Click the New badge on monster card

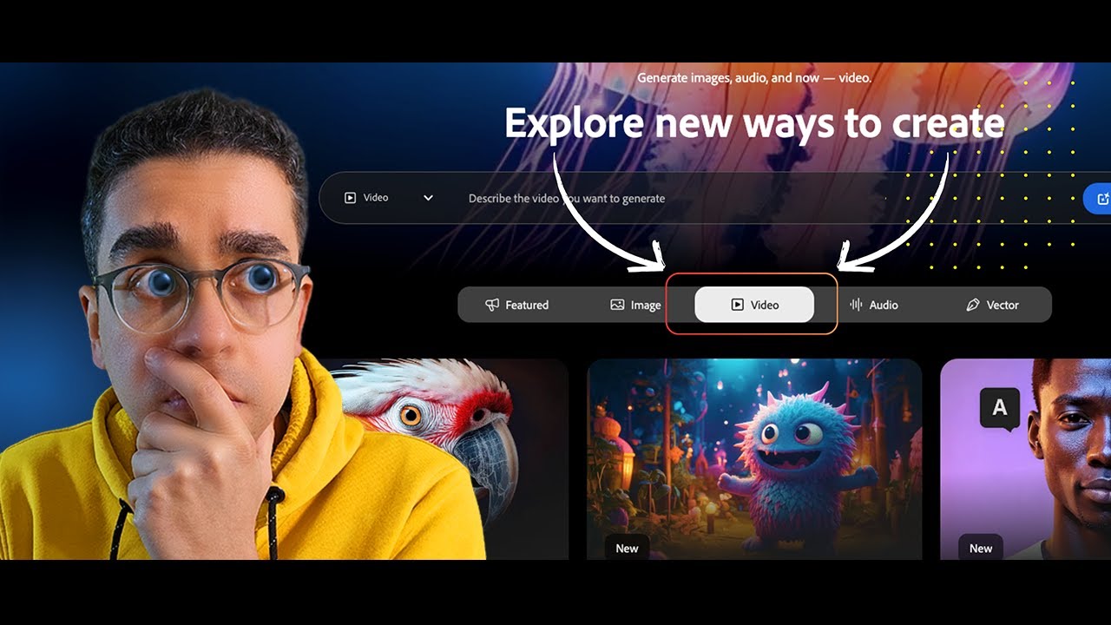coord(627,549)
